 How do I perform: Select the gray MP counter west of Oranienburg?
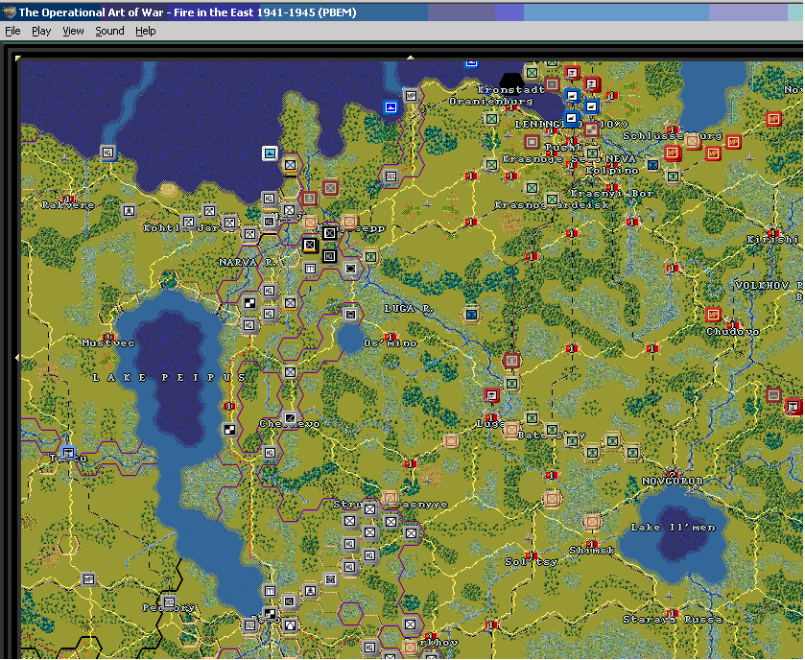[x=411, y=96]
